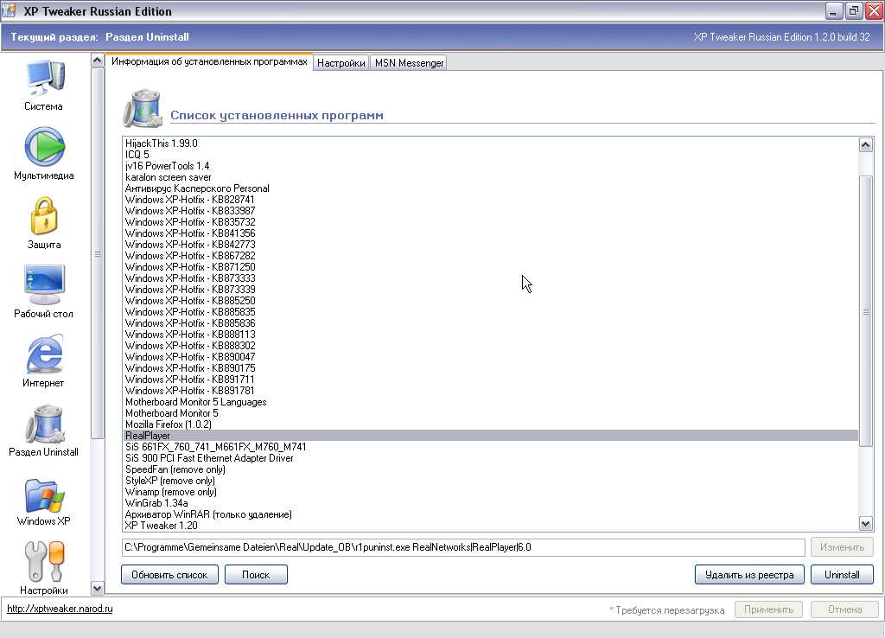The height and width of the screenshot is (638, 885).
Task: Click sidebar scrollbar down arrow
Action: (97, 589)
